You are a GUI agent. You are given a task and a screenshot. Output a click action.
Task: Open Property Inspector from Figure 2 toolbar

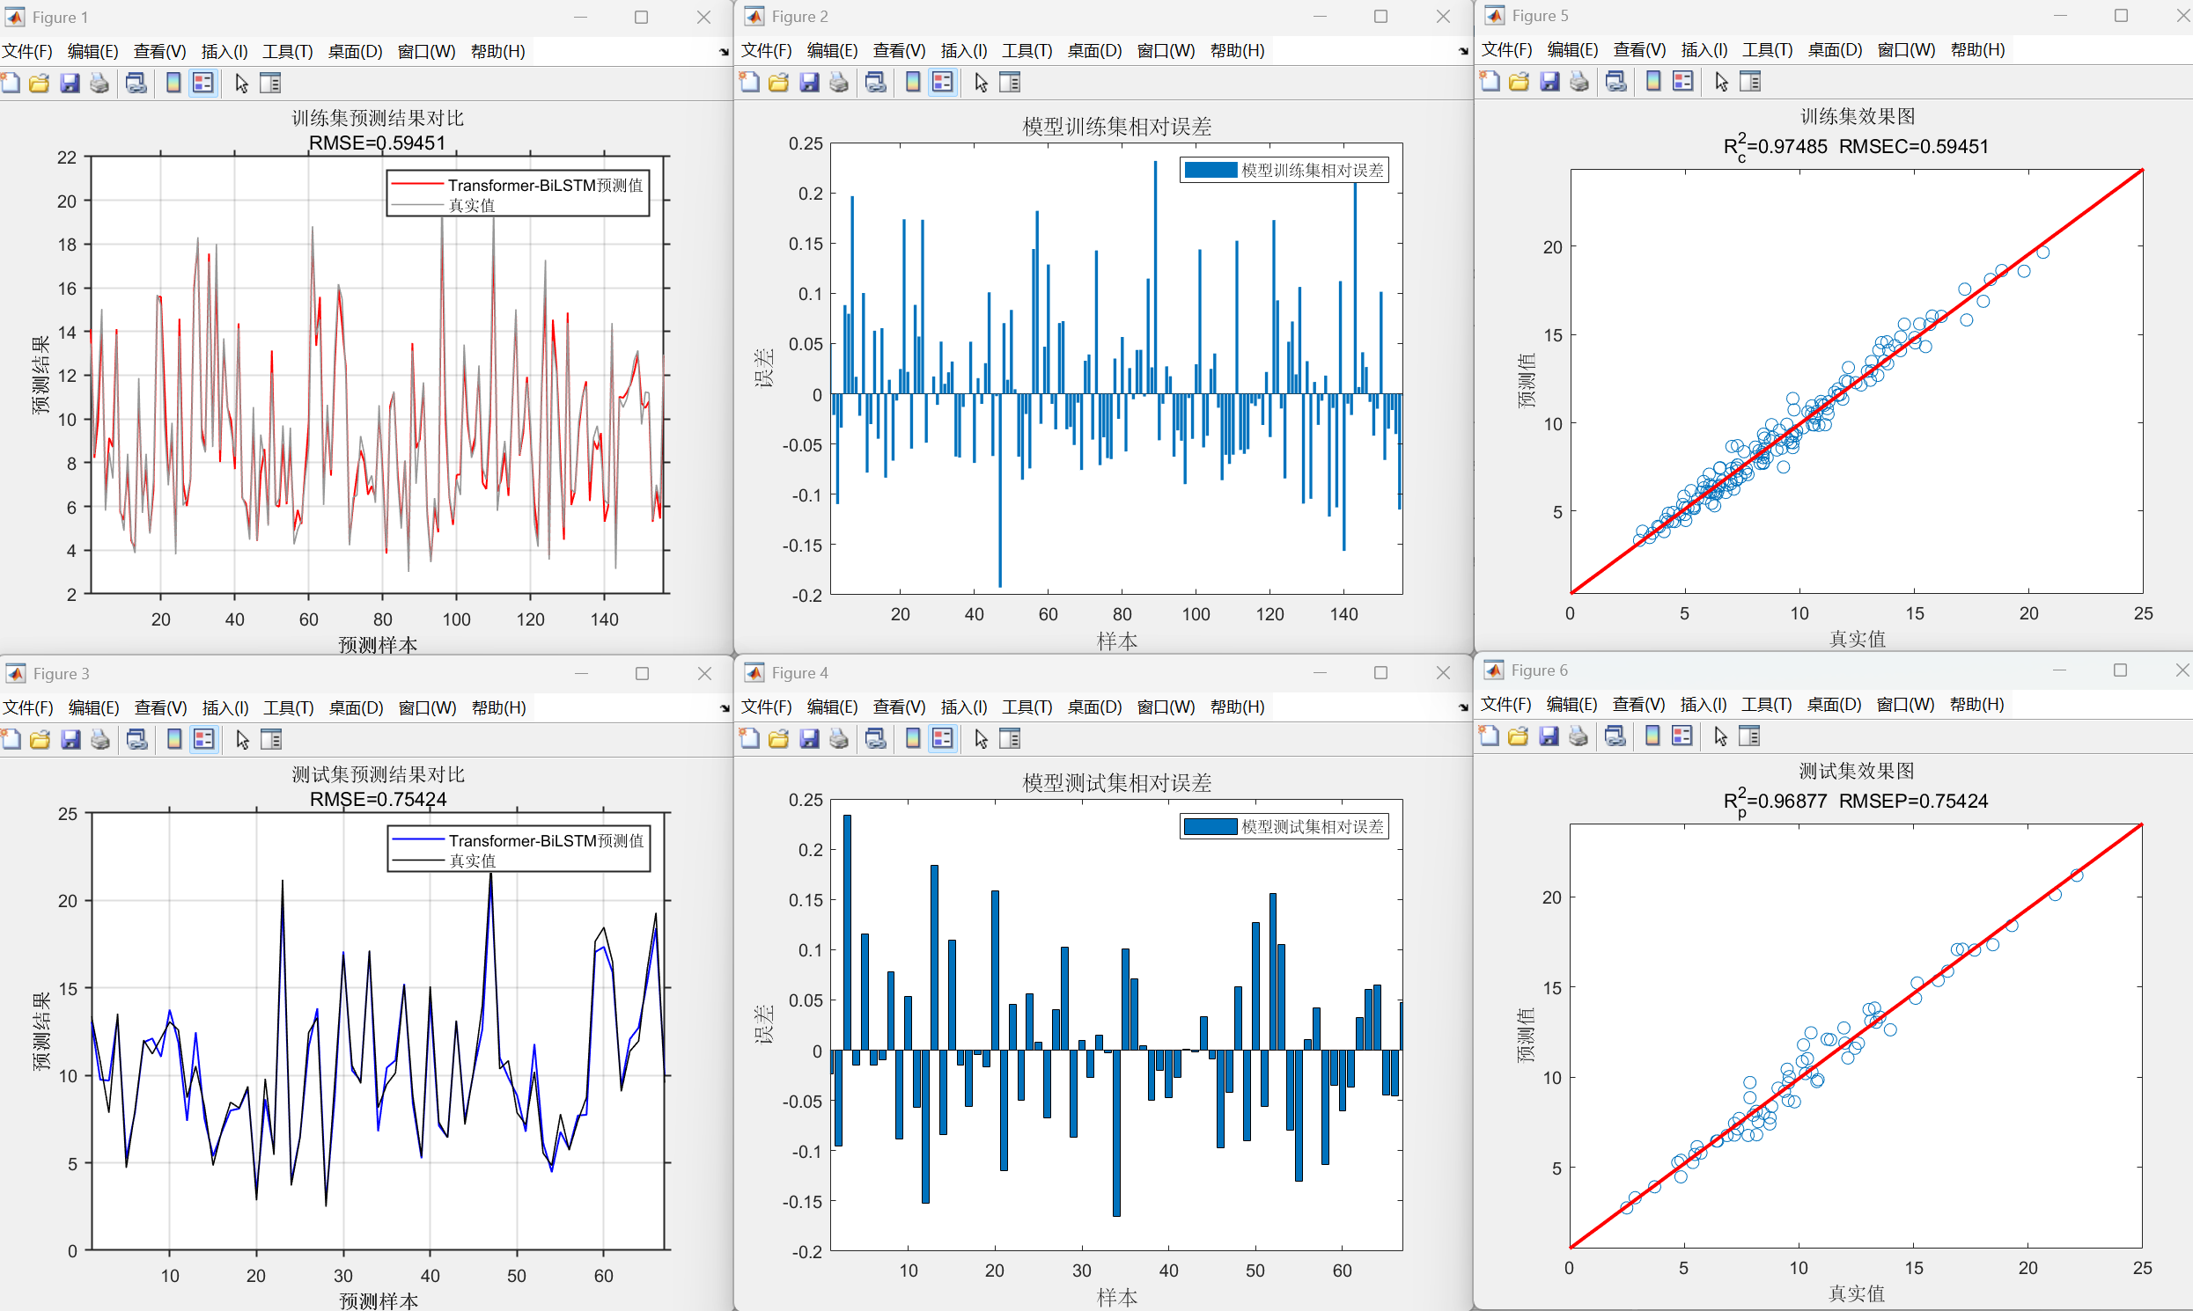pos(1010,82)
